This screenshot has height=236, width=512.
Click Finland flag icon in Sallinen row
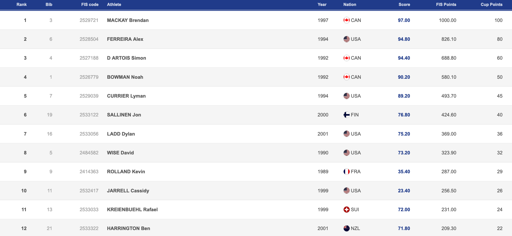click(x=346, y=115)
